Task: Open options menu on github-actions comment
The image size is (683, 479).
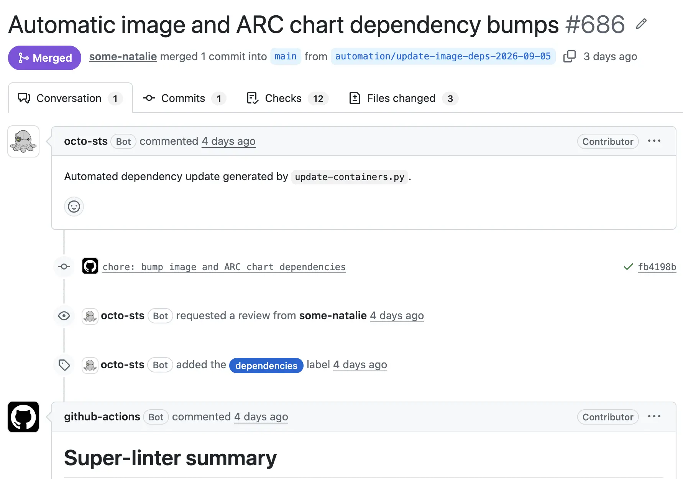Action: [x=654, y=417]
